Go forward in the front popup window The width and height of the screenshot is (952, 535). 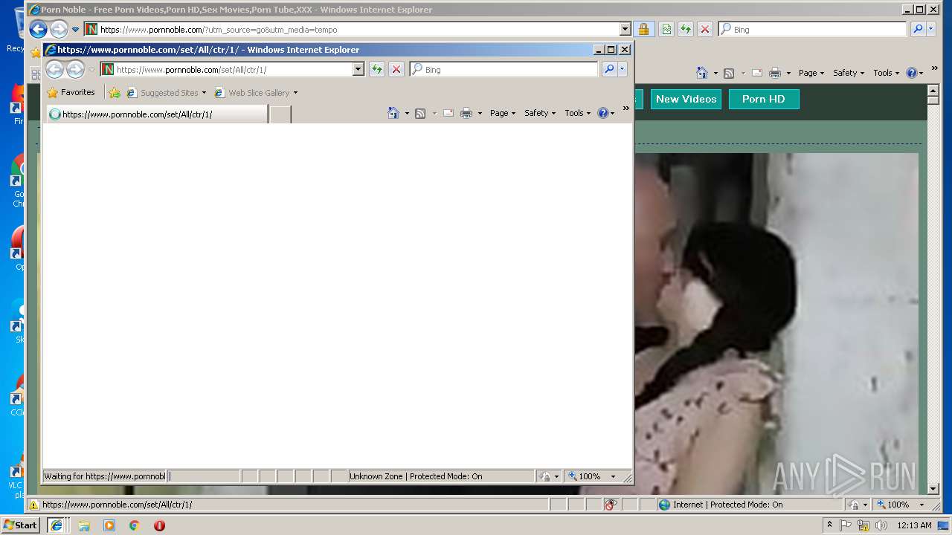[x=75, y=69]
